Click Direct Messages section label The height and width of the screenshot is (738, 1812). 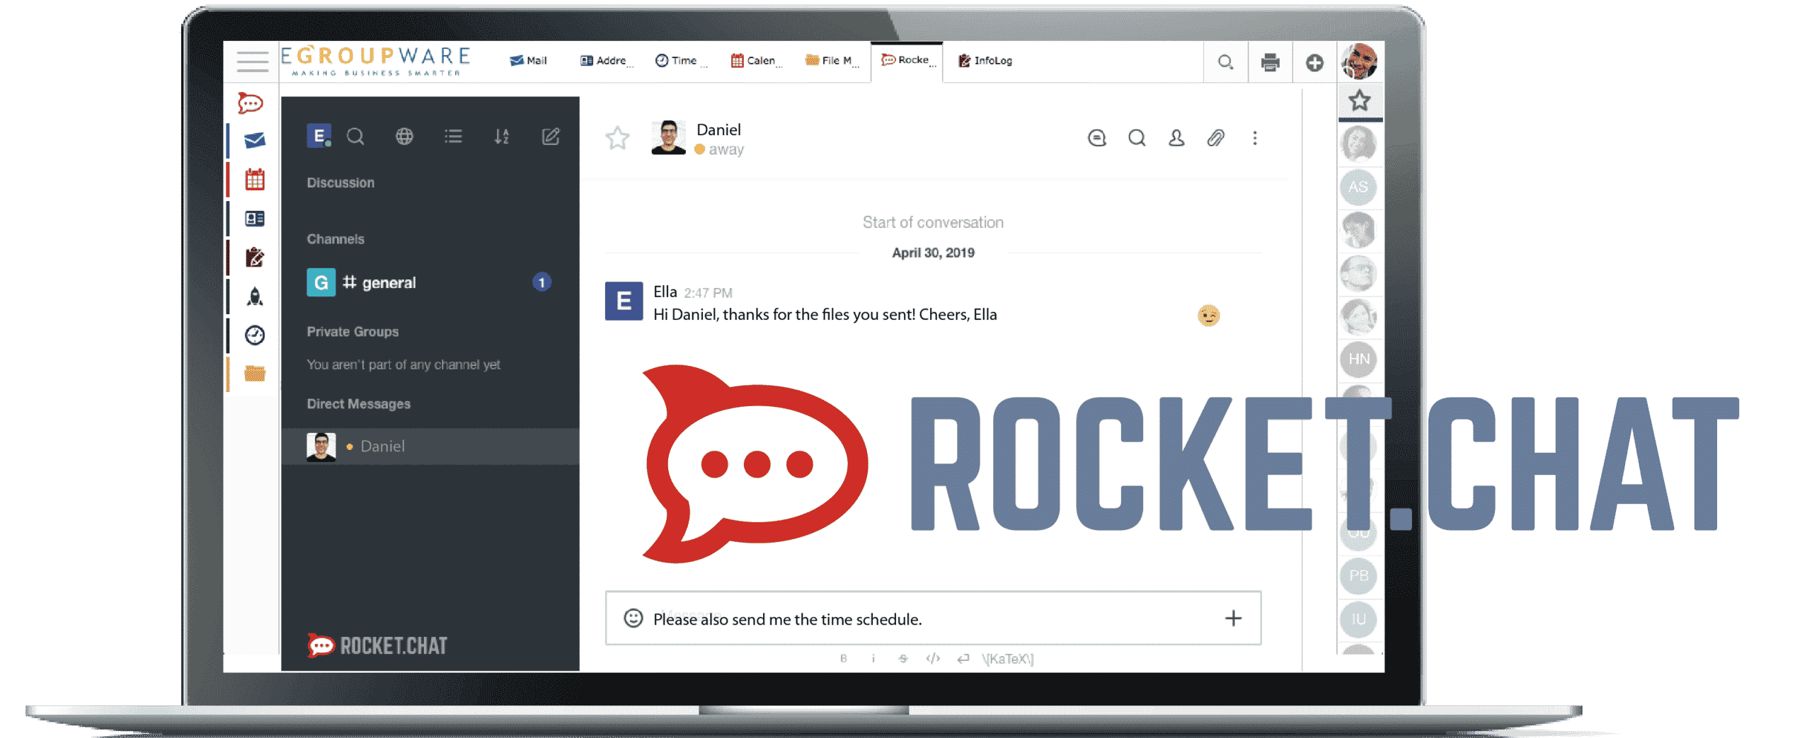pos(358,404)
